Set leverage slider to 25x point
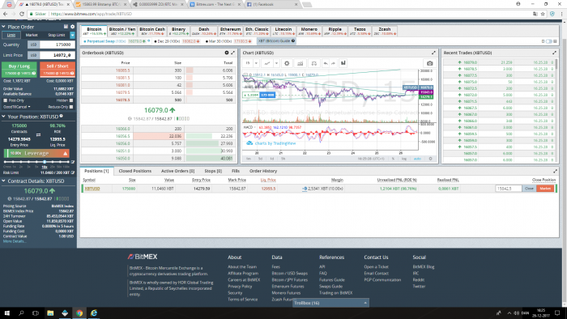Viewport: 567px width, 319px height. click(52, 162)
